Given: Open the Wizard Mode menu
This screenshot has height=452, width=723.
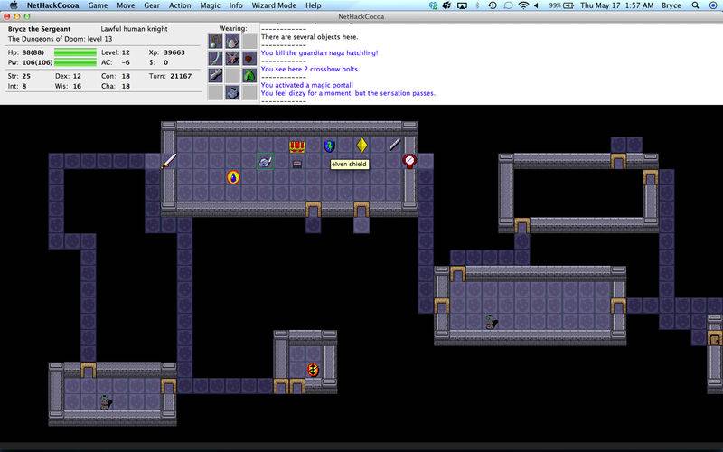Looking at the screenshot, I should (x=274, y=5).
